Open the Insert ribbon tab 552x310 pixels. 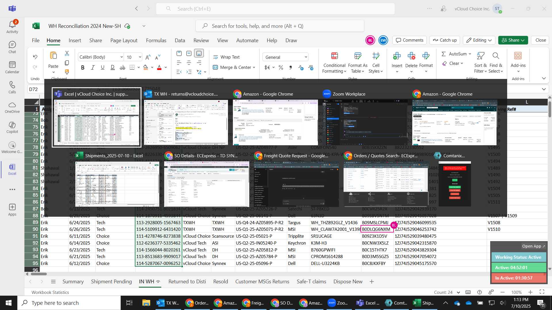point(75,40)
